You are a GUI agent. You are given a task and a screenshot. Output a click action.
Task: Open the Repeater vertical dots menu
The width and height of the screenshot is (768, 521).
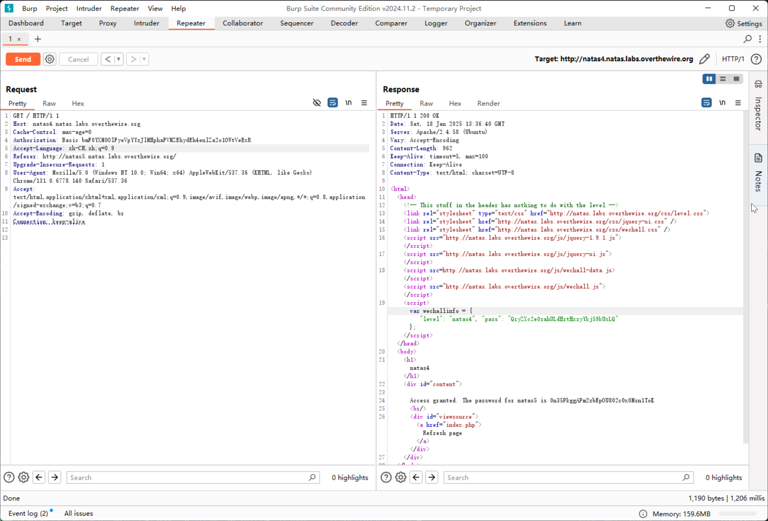pos(760,39)
